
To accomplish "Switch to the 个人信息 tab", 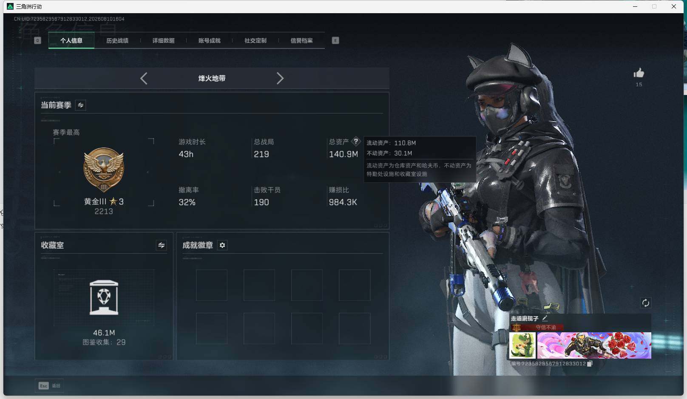I will [x=71, y=40].
